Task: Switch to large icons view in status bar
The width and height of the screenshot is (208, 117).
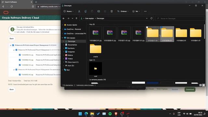Action: (203, 85)
